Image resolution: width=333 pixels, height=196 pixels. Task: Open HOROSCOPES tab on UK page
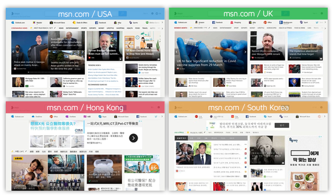[x=271, y=28]
